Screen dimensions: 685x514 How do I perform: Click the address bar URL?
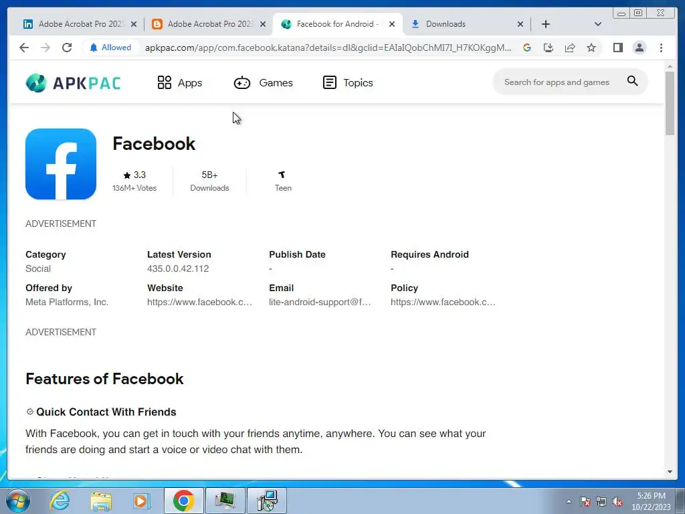[328, 48]
